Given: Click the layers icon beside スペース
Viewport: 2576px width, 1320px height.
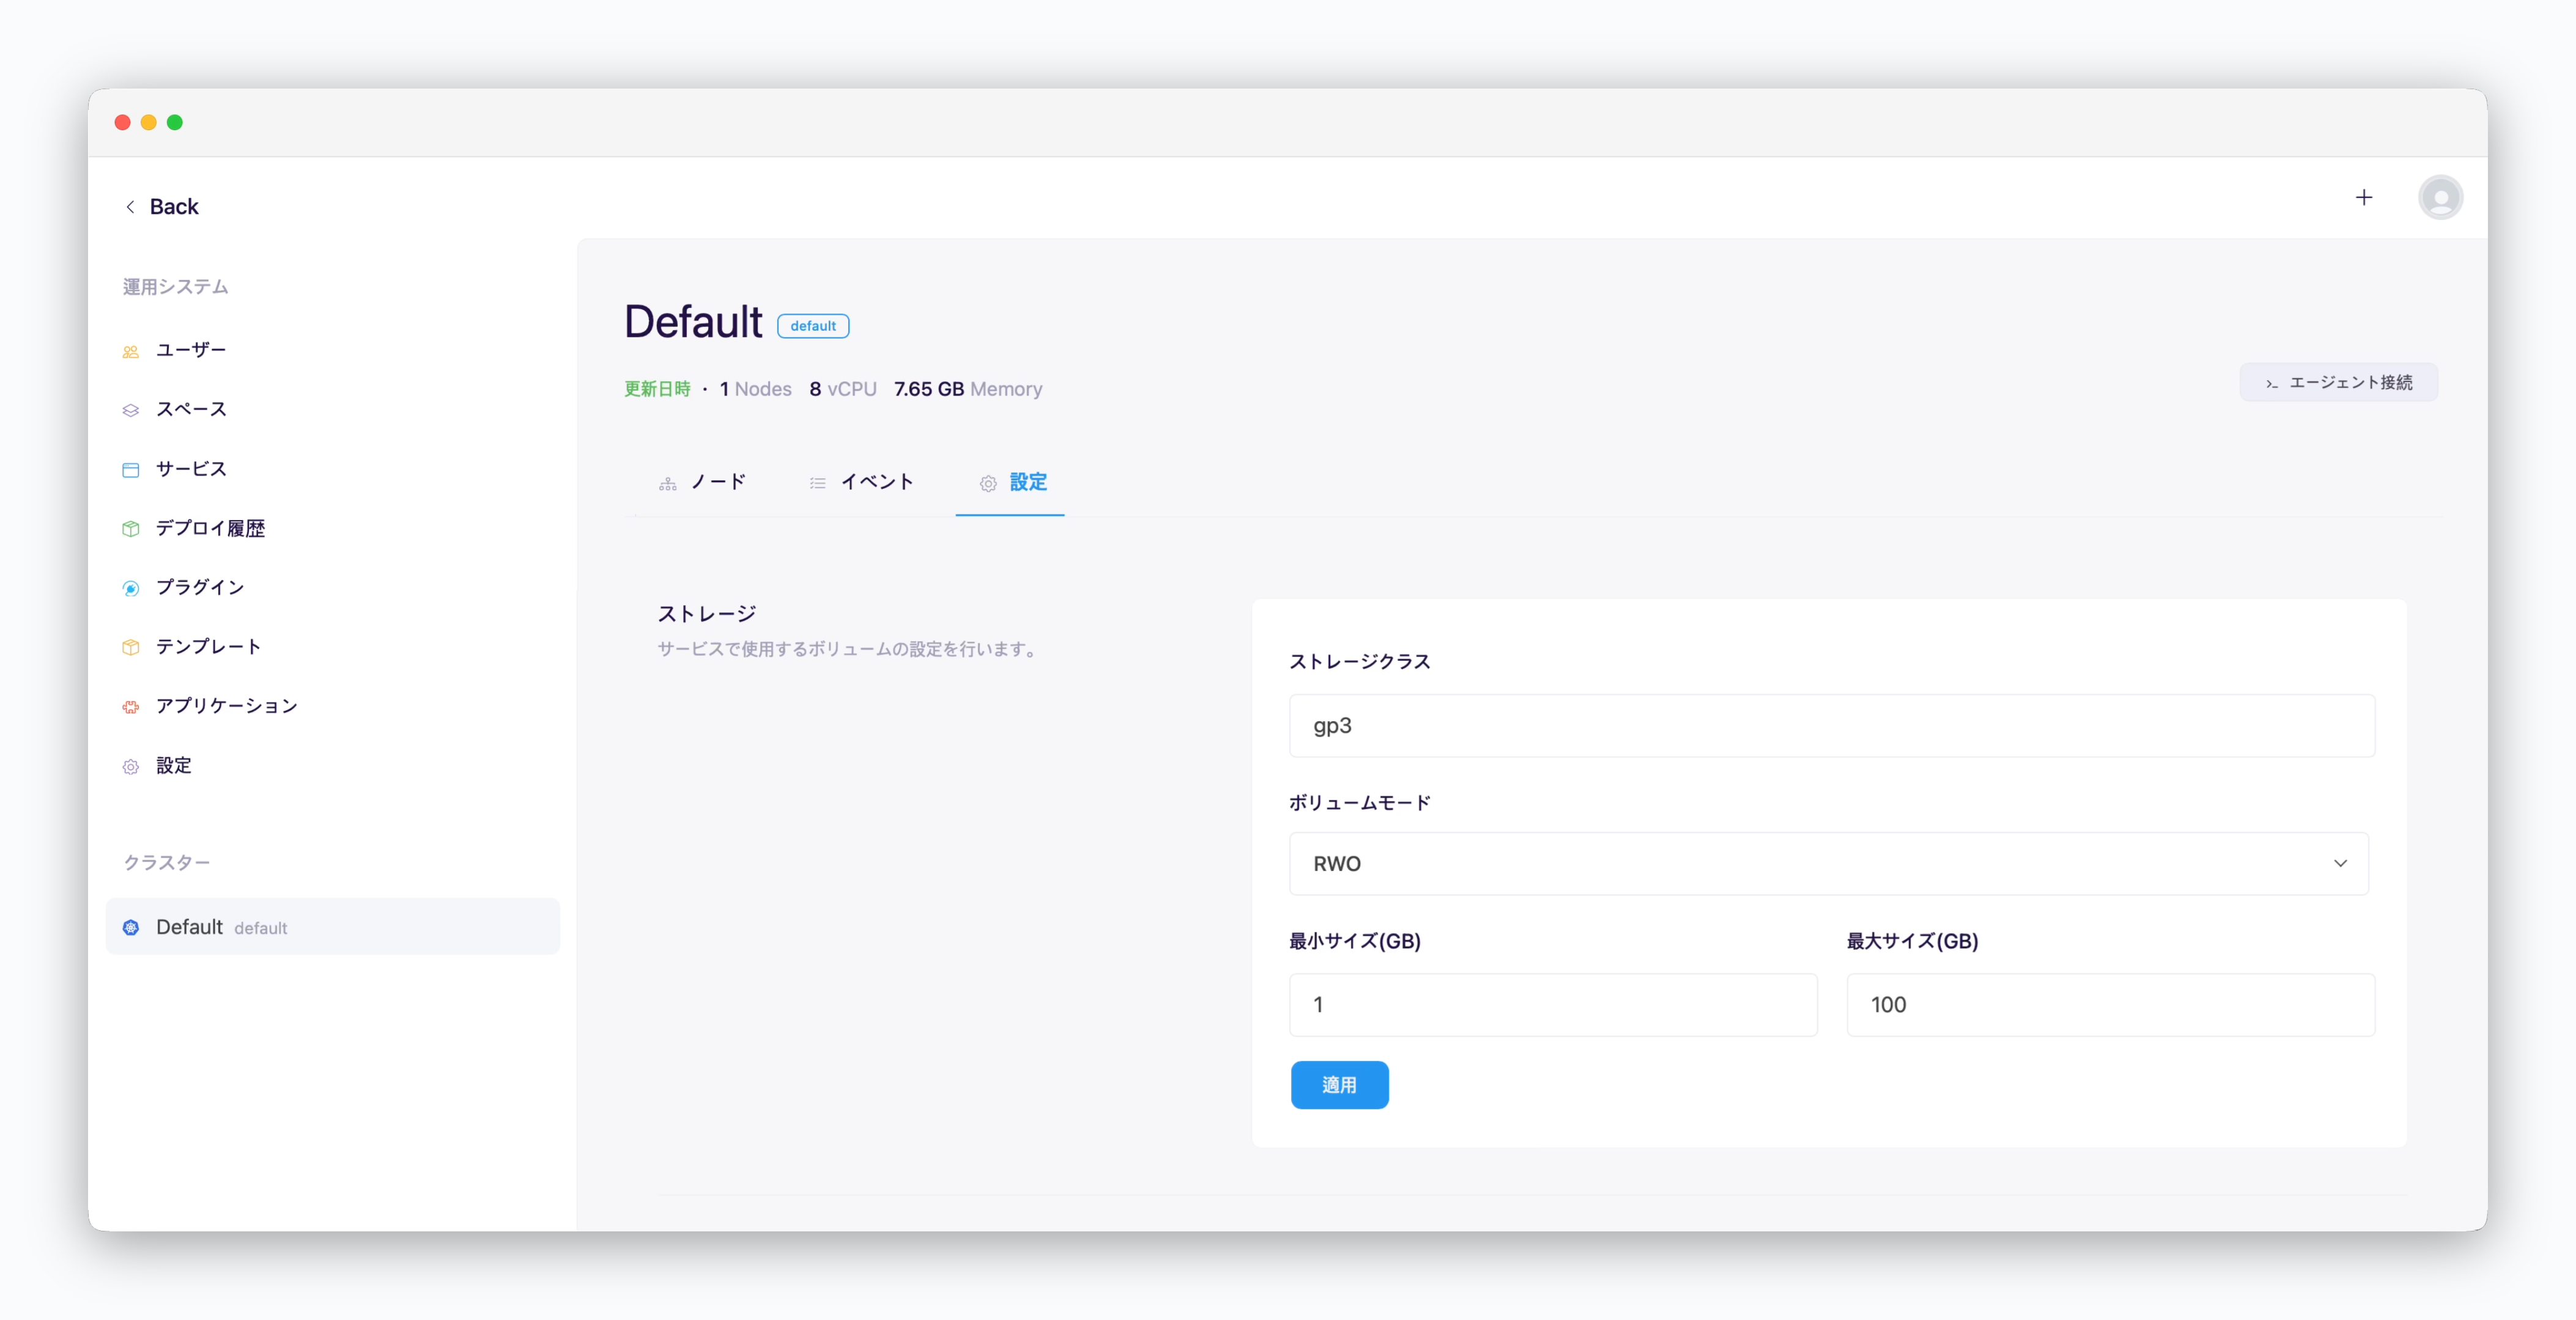Looking at the screenshot, I should pos(131,411).
